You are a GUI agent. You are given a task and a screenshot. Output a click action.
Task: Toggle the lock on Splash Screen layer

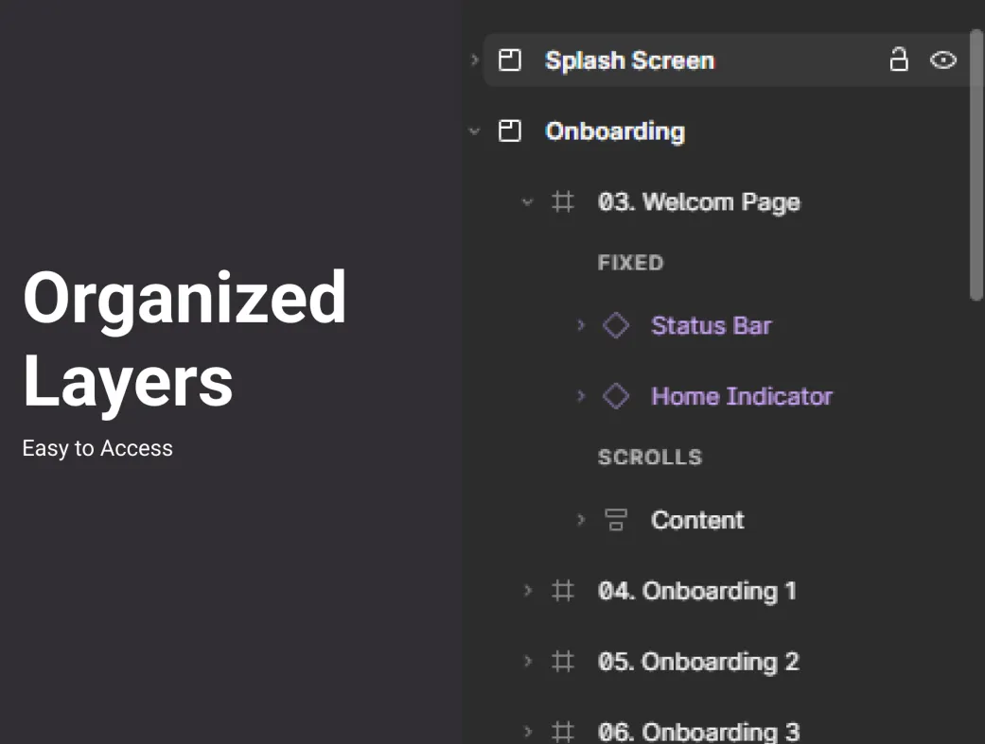pos(898,61)
